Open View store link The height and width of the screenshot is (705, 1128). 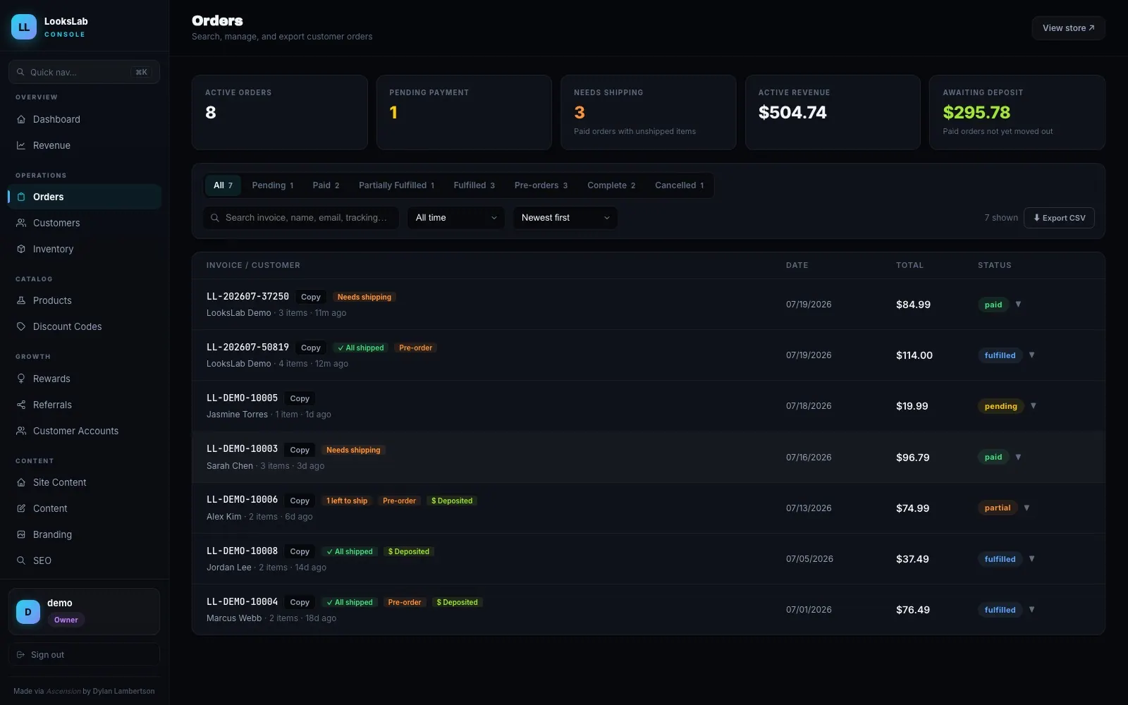pos(1068,28)
